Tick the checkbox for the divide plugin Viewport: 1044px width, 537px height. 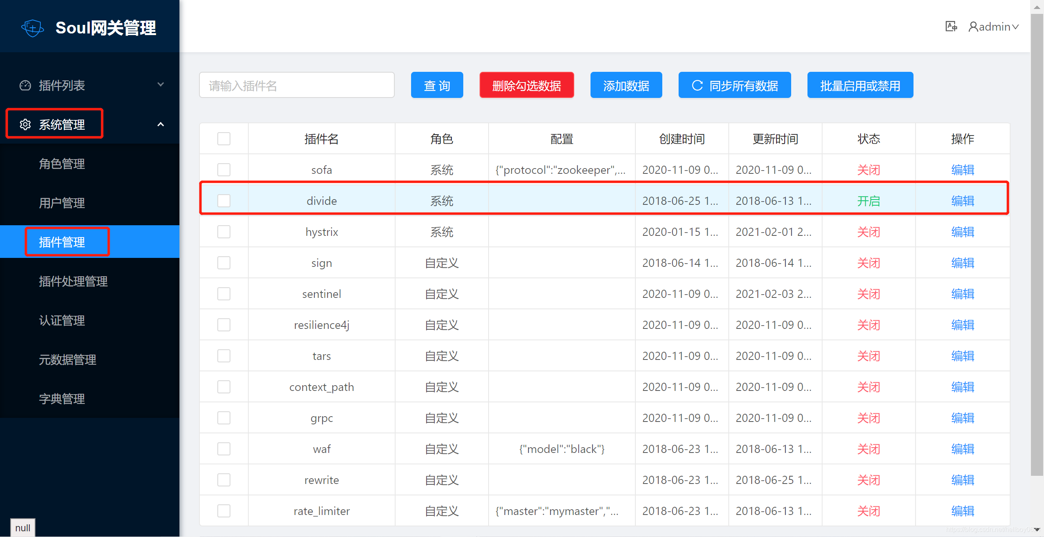click(224, 201)
